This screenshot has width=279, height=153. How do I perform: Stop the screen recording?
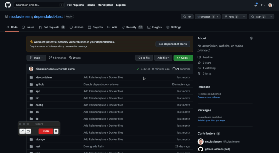46,131
